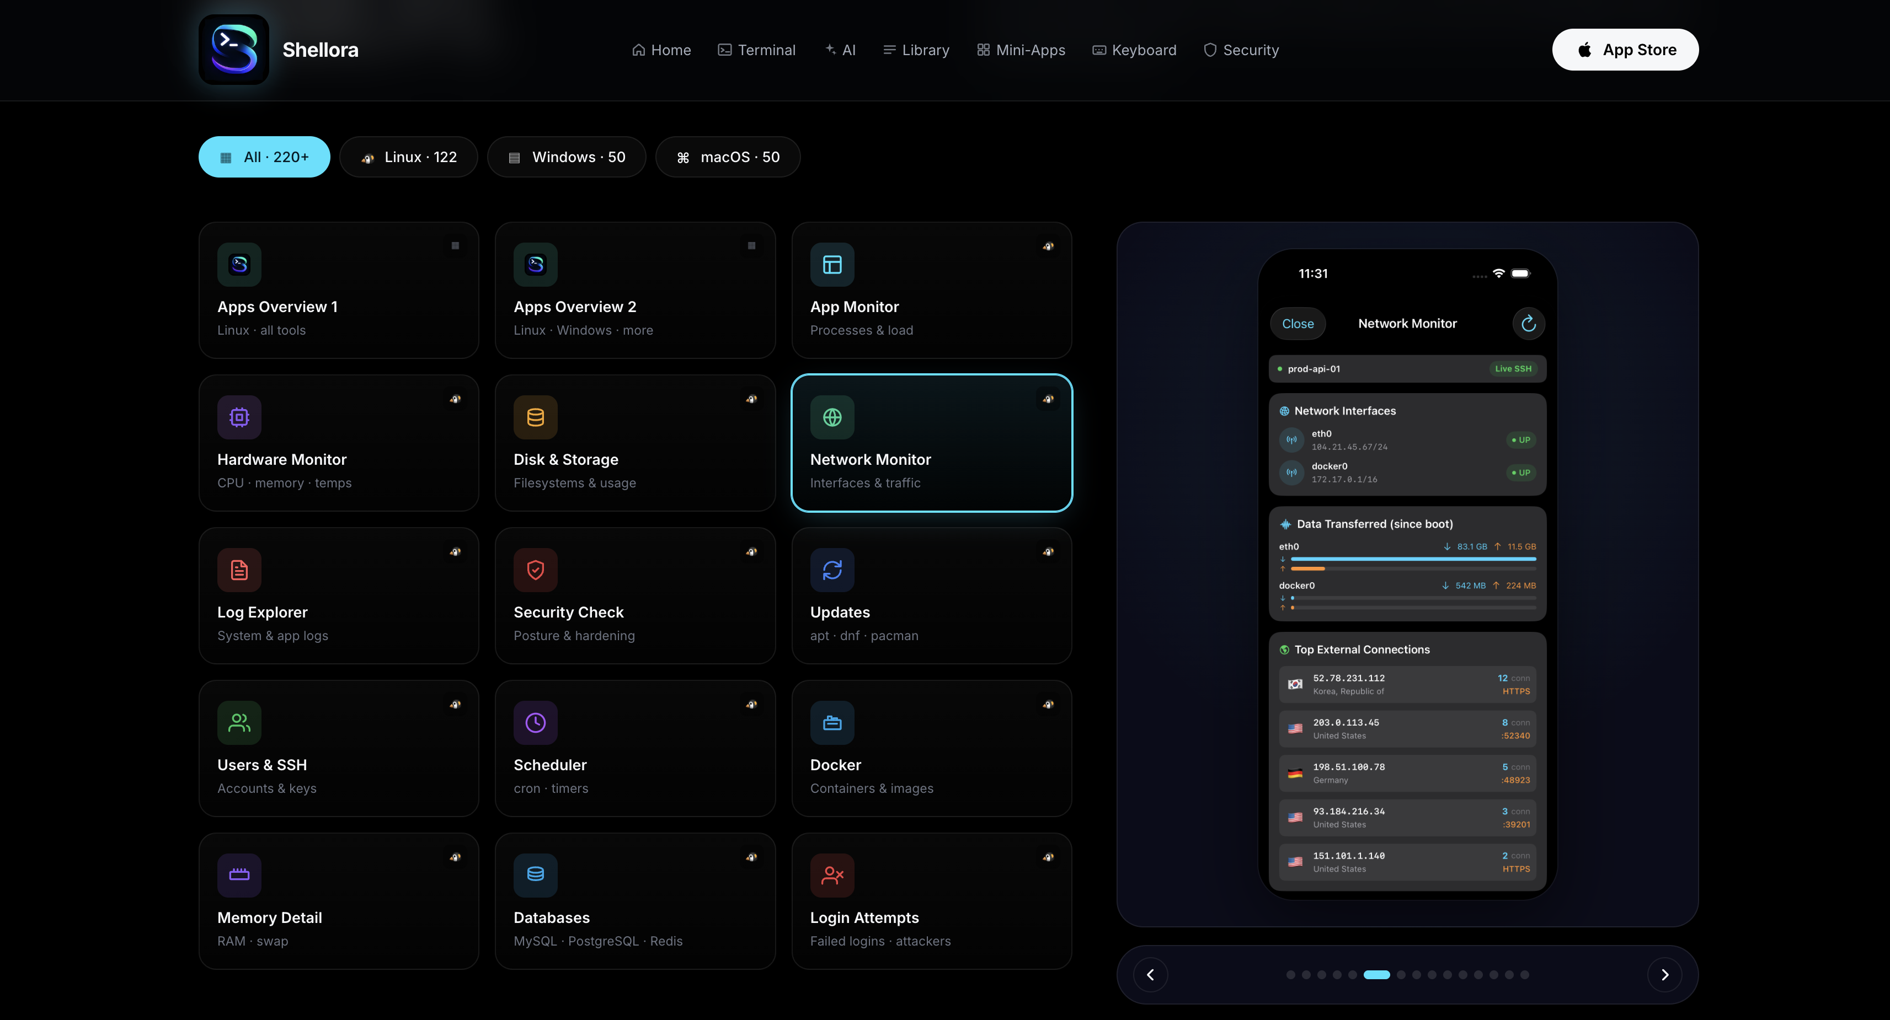Filter mini-apps by Windows 50
This screenshot has width=1890, height=1020.
[567, 157]
